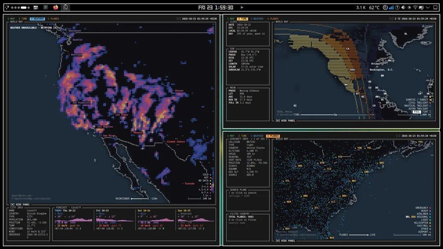Click [H] HIDE PANEL in weather window
The image size is (443, 249).
[20, 205]
